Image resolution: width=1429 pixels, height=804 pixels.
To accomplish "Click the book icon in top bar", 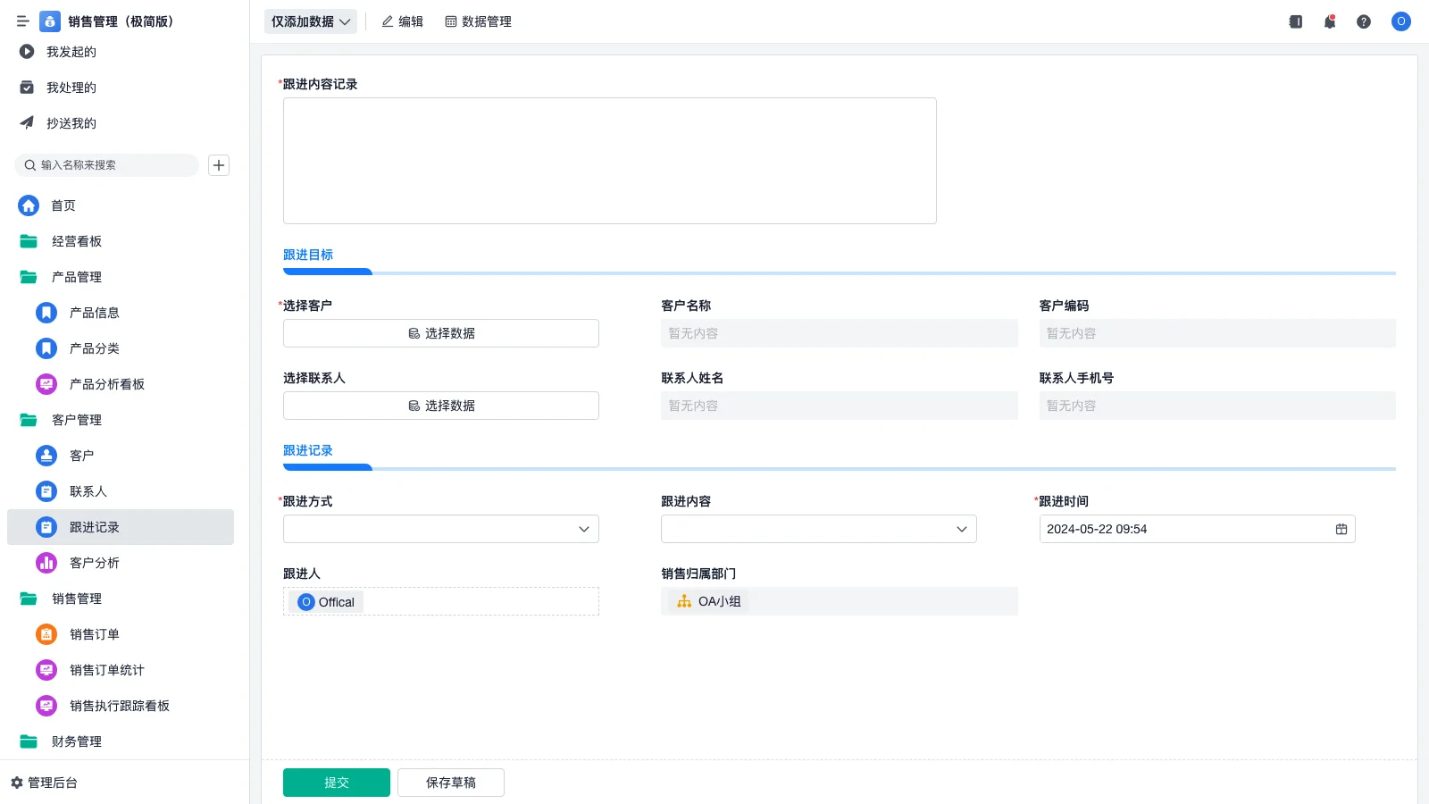I will pyautogui.click(x=1295, y=21).
